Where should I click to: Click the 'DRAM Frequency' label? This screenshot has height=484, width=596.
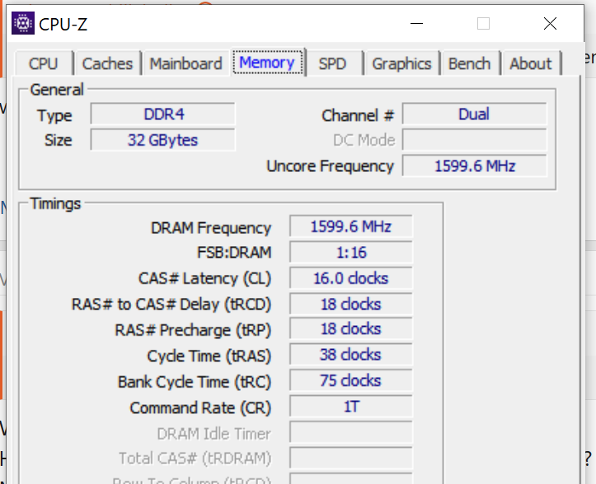211,228
